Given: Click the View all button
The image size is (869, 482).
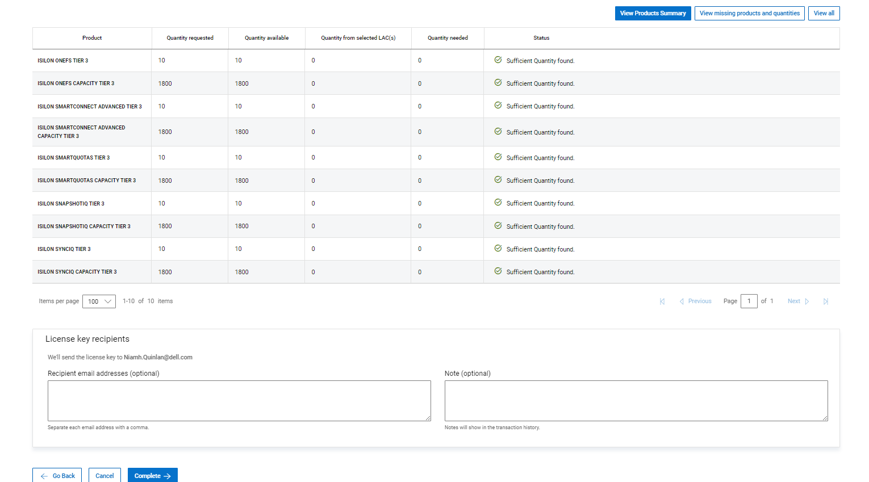Looking at the screenshot, I should (x=824, y=13).
